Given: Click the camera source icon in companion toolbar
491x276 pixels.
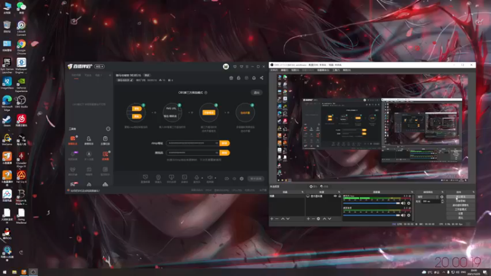Looking at the screenshot, I should pyautogui.click(x=158, y=177).
